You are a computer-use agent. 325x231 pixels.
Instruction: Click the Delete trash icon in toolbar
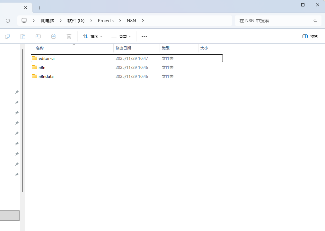coord(69,36)
